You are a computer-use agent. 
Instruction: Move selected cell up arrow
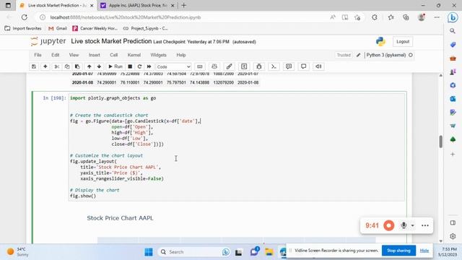pos(89,66)
